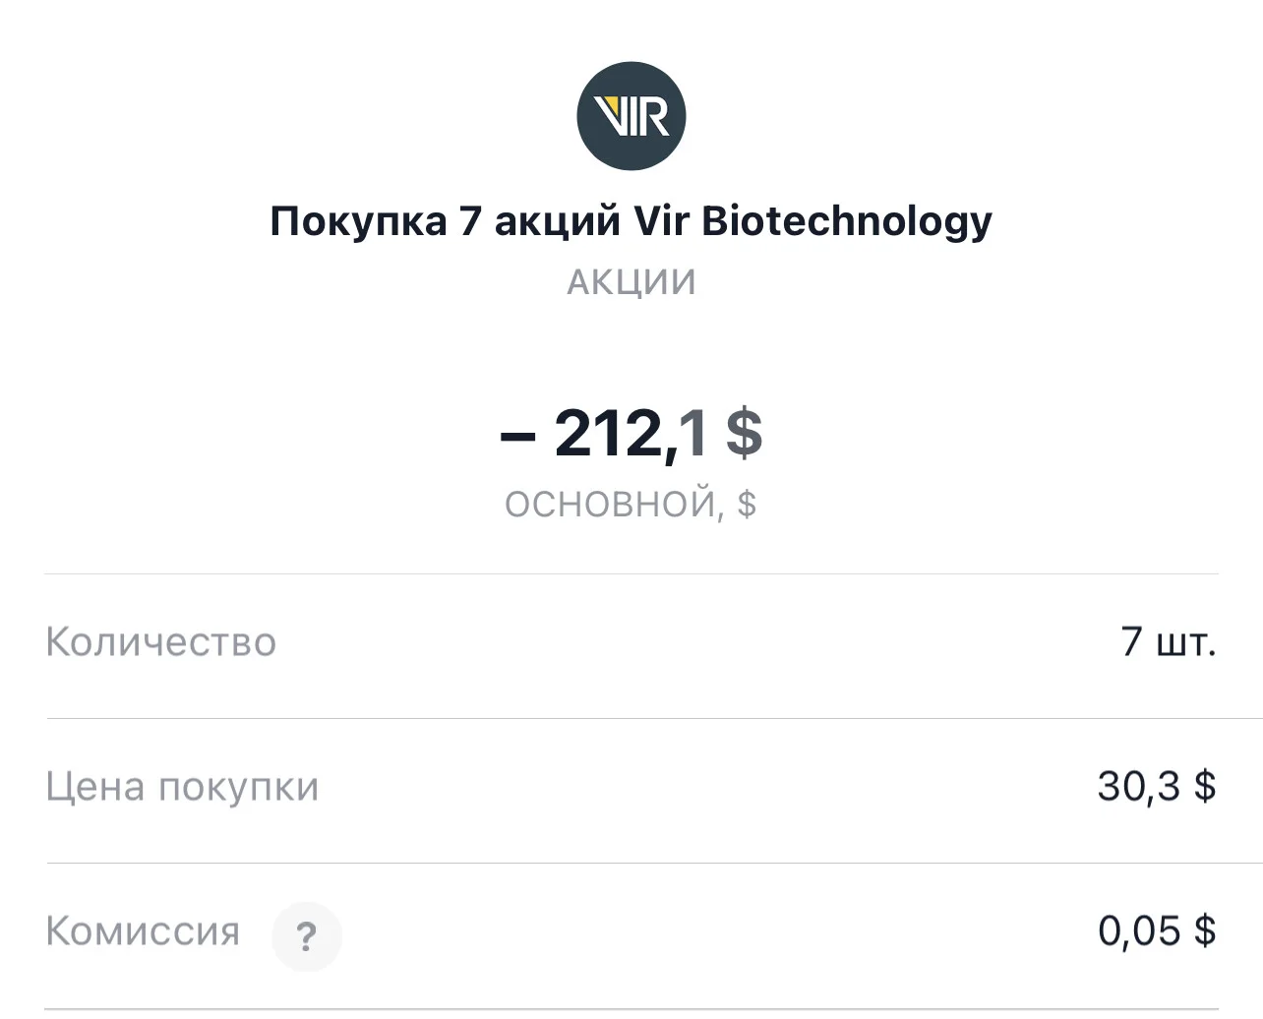Click the 30,3 $ purchase price value
The height and width of the screenshot is (1019, 1263).
click(1157, 786)
